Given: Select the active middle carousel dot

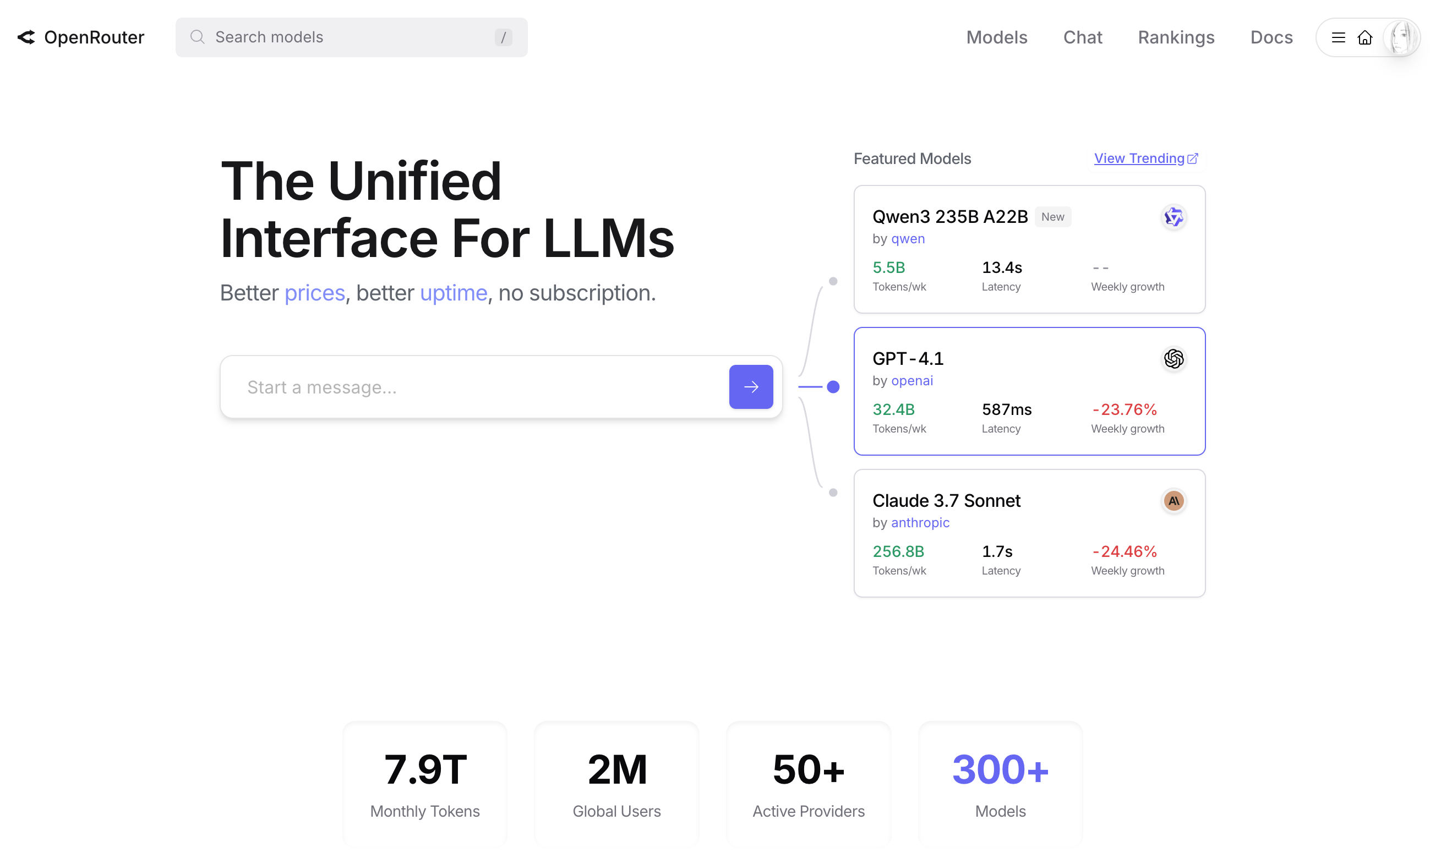Looking at the screenshot, I should click(x=833, y=387).
